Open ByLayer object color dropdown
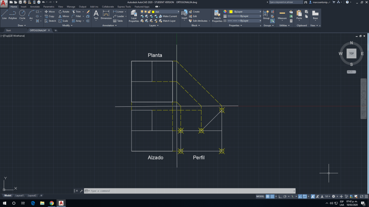369x207 pixels. pyautogui.click(x=245, y=11)
